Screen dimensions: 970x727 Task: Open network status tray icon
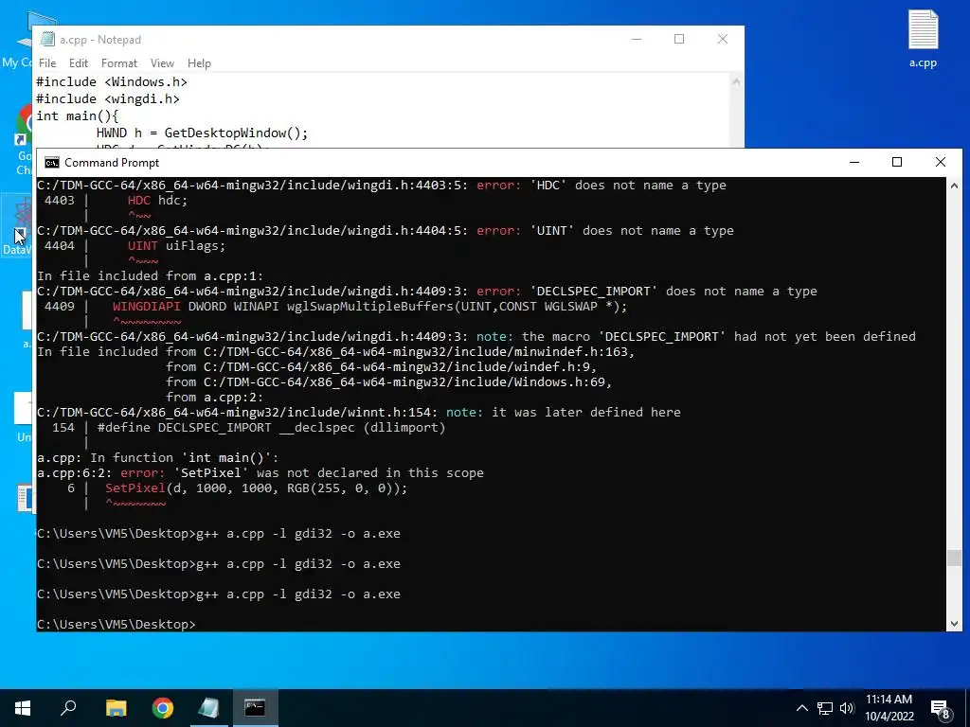[825, 708]
